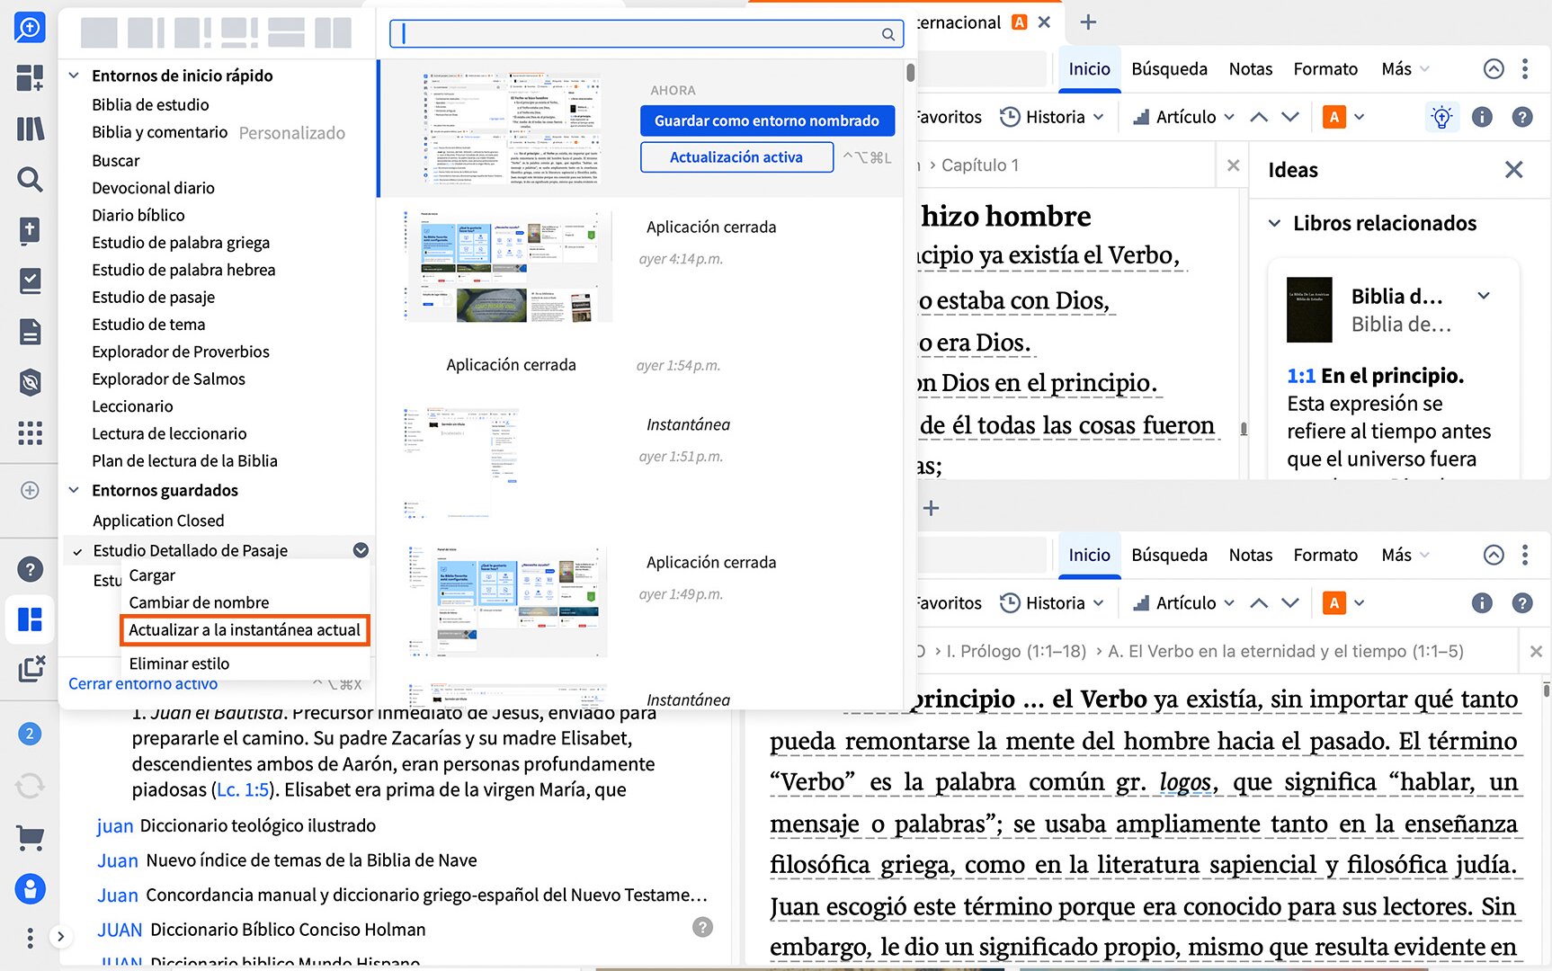Click the info icon in upper panel
Image resolution: width=1552 pixels, height=971 pixels.
(1482, 117)
